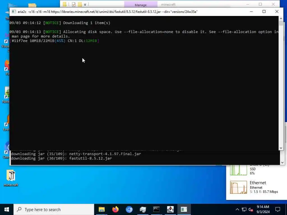Open Chromium browser from the taskbar
The image size is (287, 215).
pyautogui.click(x=129, y=209)
